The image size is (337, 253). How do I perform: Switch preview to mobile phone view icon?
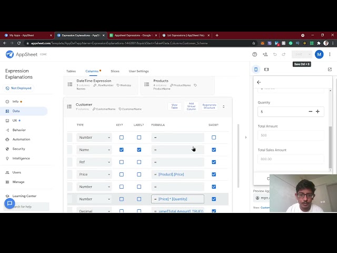click(256, 69)
